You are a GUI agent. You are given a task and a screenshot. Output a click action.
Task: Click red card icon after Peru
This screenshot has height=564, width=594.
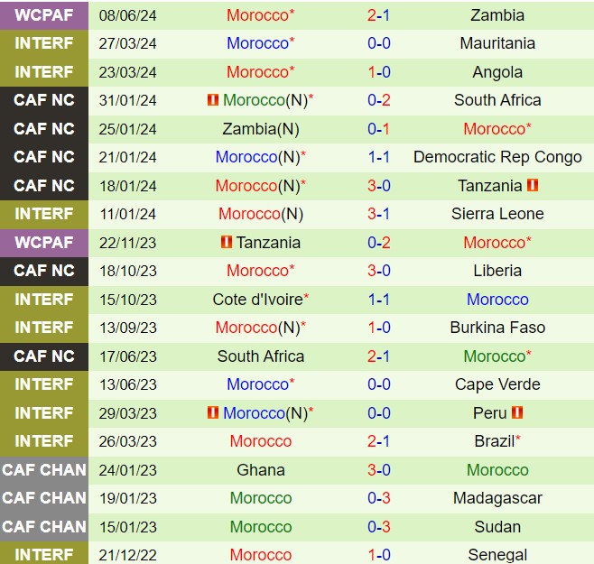[517, 413]
